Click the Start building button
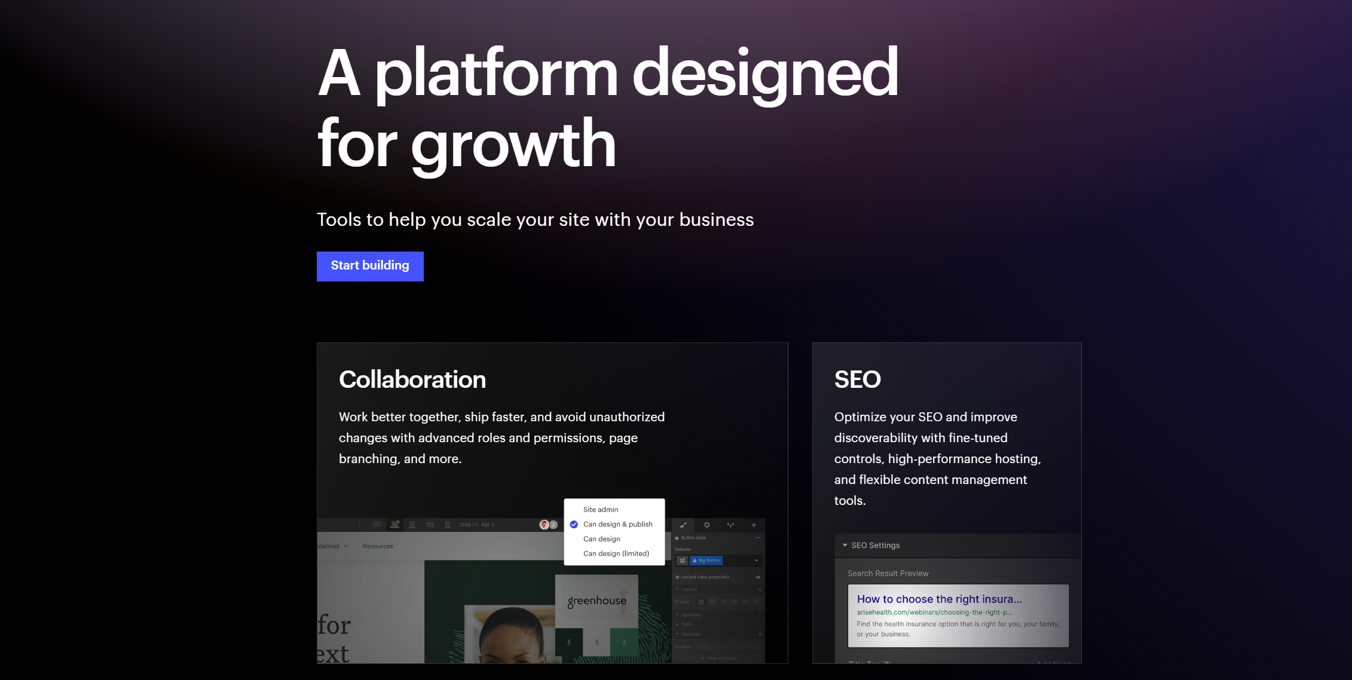The image size is (1352, 680). tap(370, 266)
